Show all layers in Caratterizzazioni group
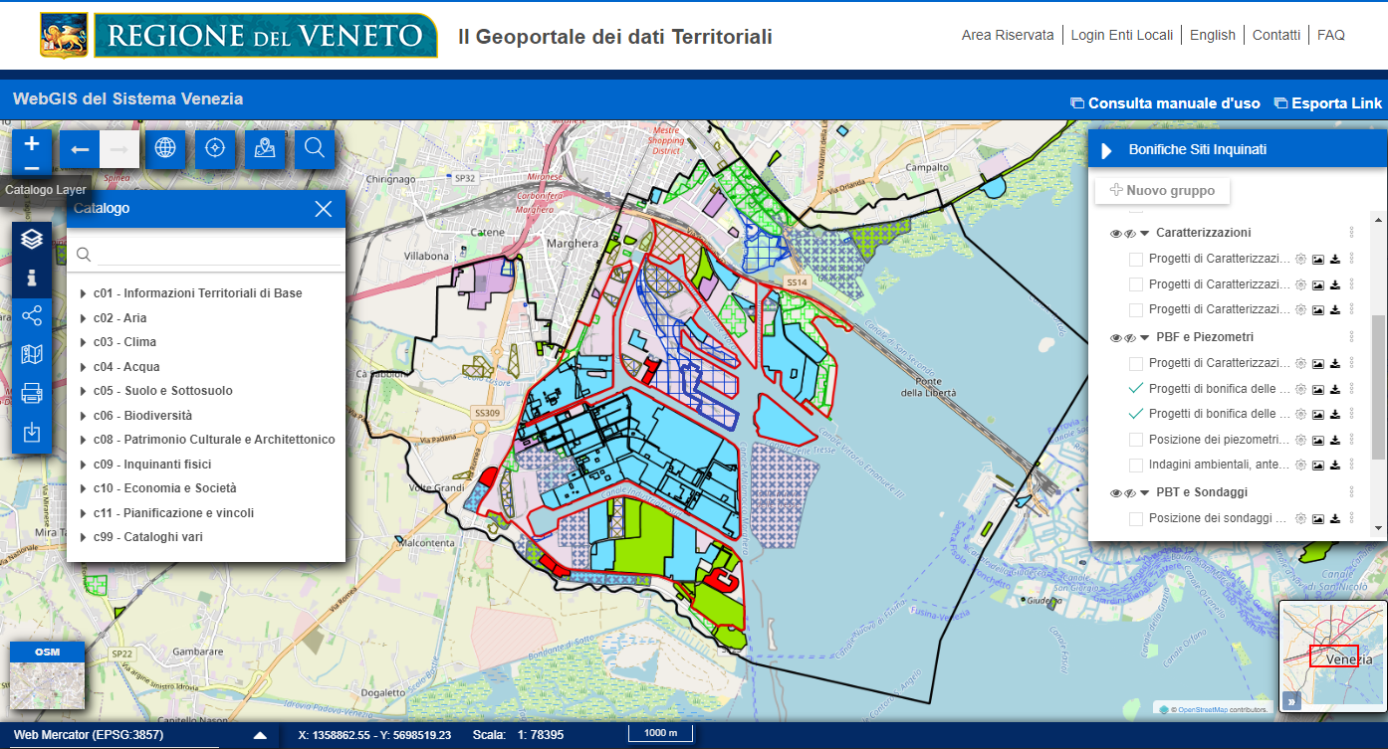 tap(1115, 234)
